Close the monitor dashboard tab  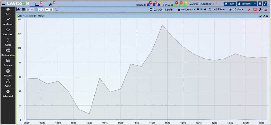41,2
